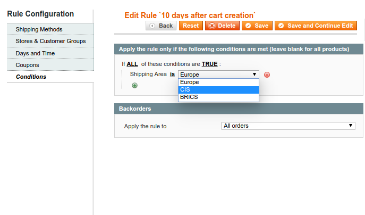Select BRICS option in list

218,97
